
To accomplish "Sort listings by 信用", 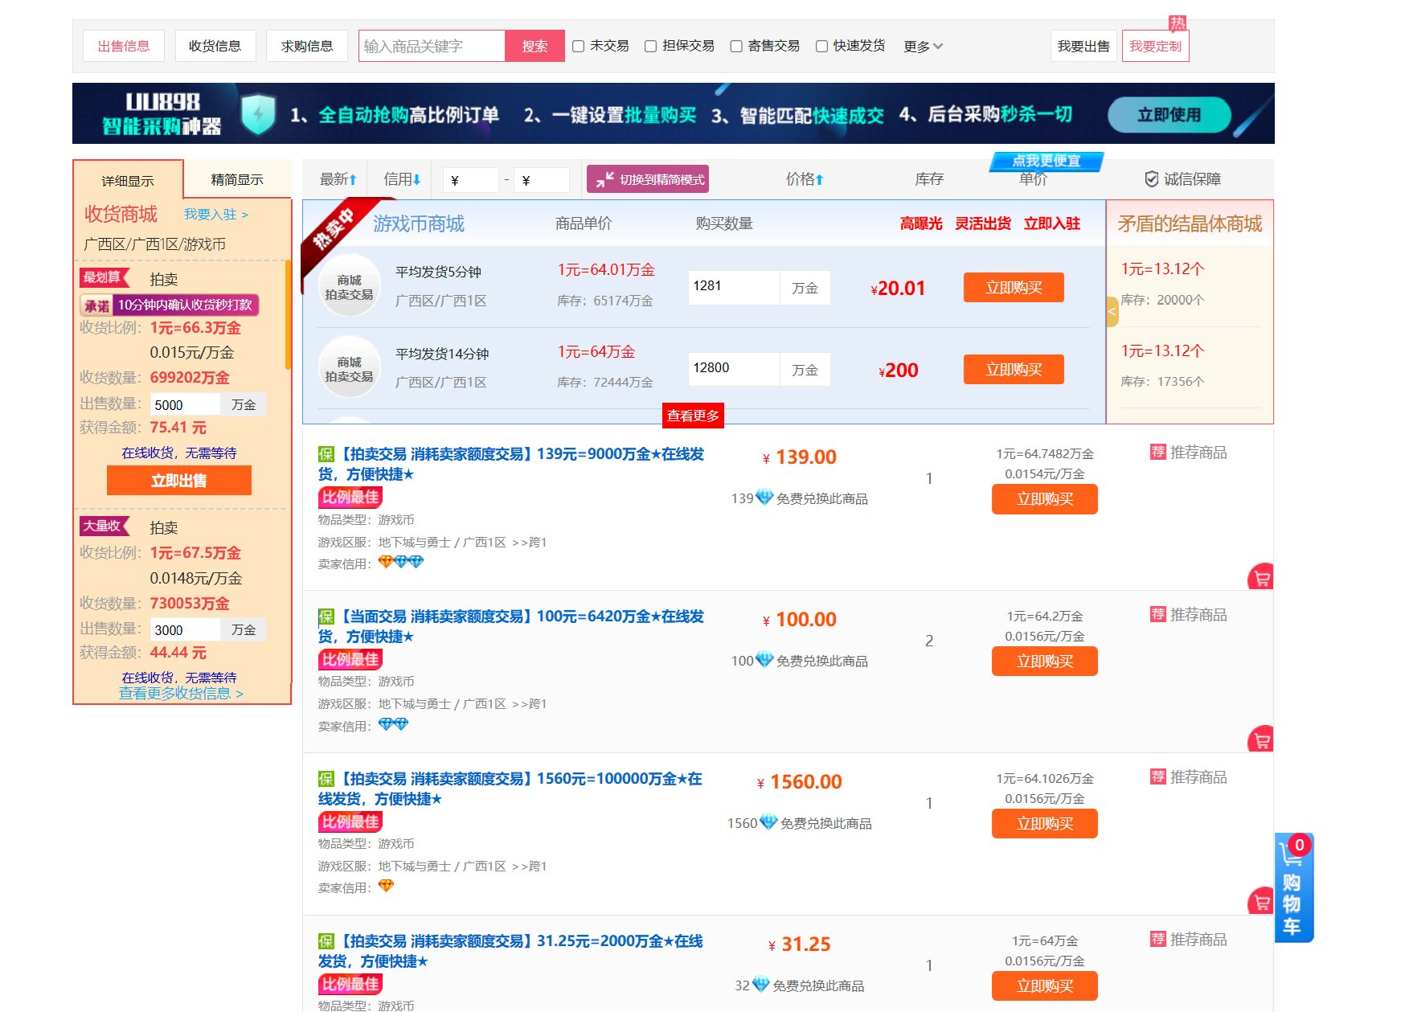I will pos(402,179).
